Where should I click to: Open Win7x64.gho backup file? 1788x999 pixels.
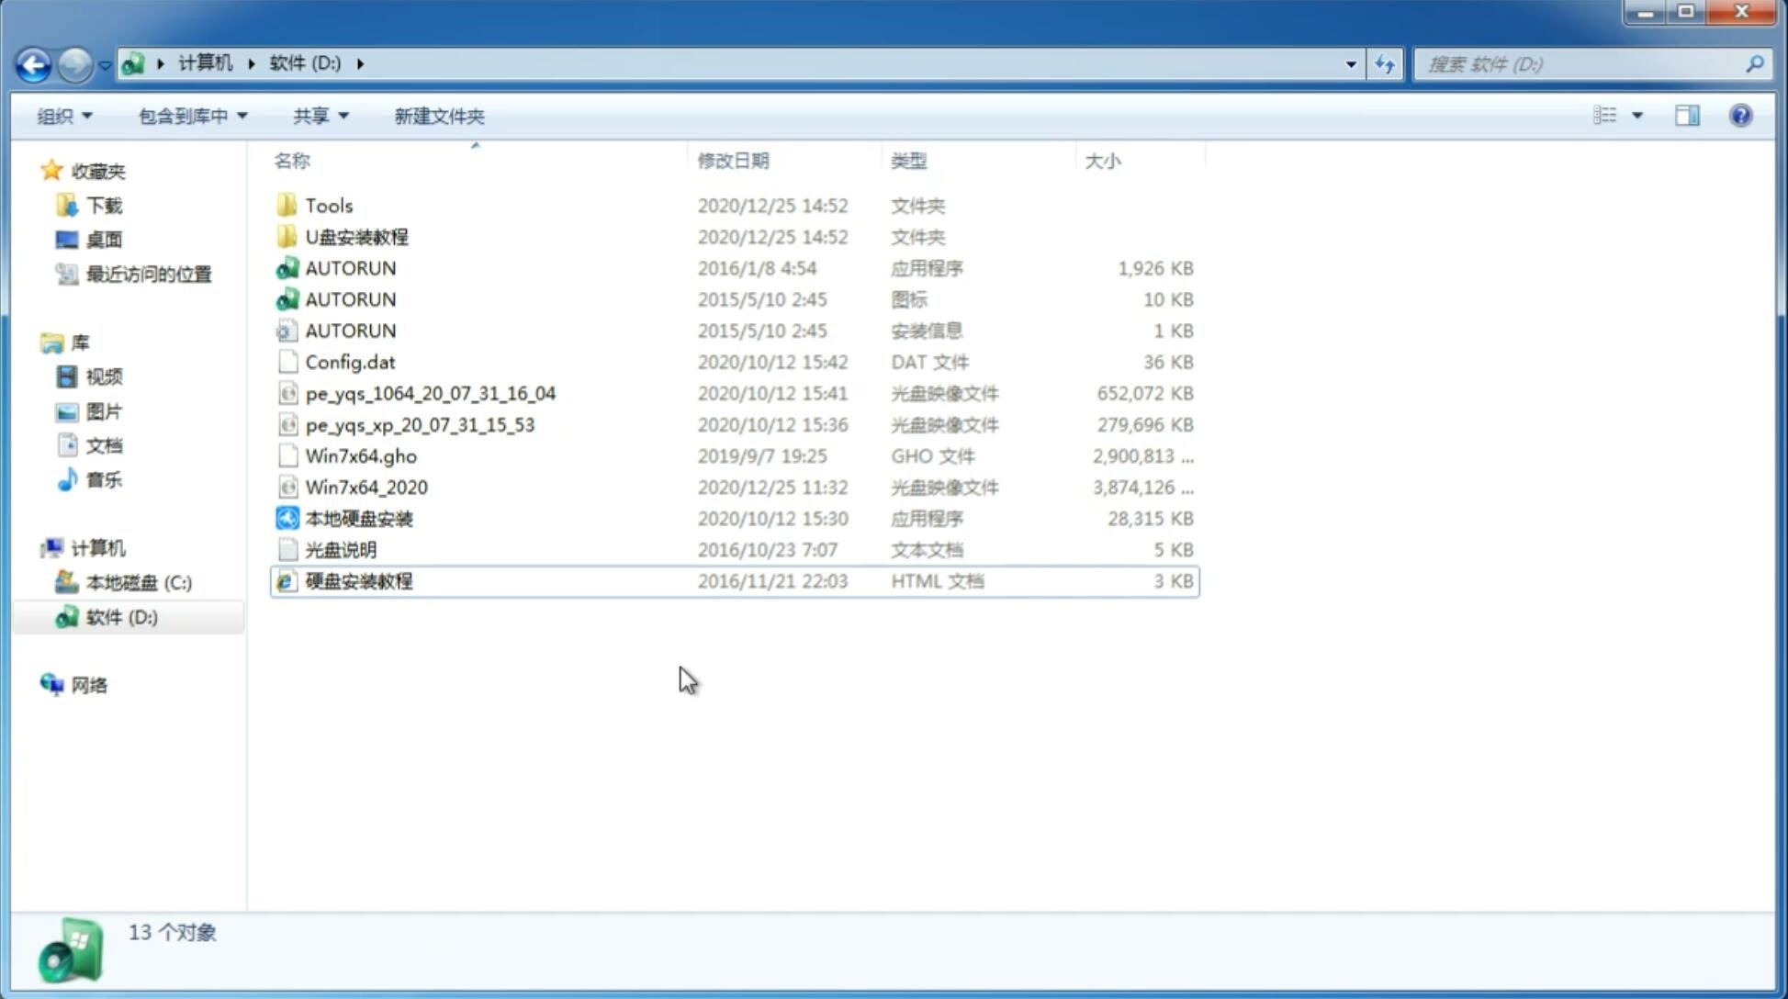361,455
